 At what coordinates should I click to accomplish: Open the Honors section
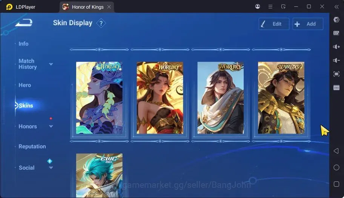[x=28, y=126]
